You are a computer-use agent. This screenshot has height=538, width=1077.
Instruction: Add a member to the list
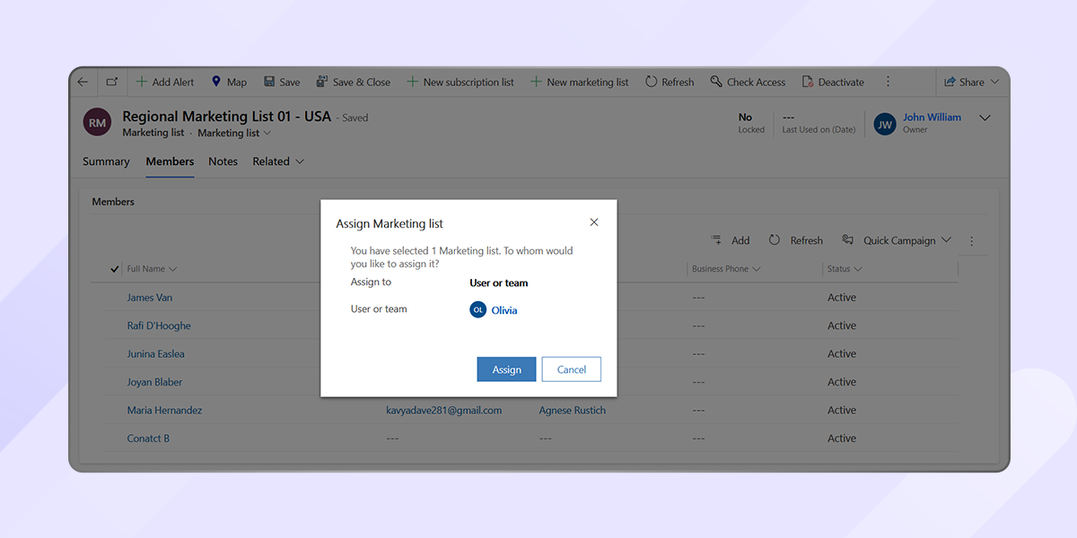[x=730, y=240]
